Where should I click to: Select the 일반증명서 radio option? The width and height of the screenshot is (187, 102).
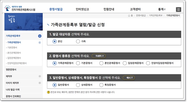54,85
